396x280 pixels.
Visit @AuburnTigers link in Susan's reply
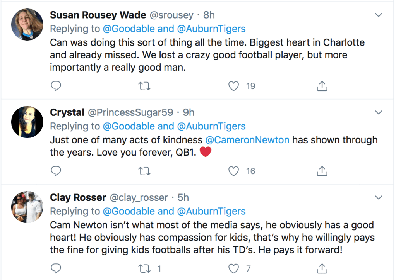[x=211, y=29]
